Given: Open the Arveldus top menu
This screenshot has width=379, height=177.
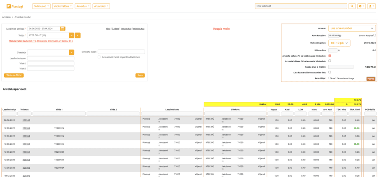Looking at the screenshot, I should [x=83, y=6].
